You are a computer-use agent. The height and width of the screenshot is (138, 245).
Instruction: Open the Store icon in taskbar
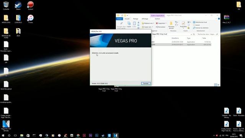tap(28, 135)
